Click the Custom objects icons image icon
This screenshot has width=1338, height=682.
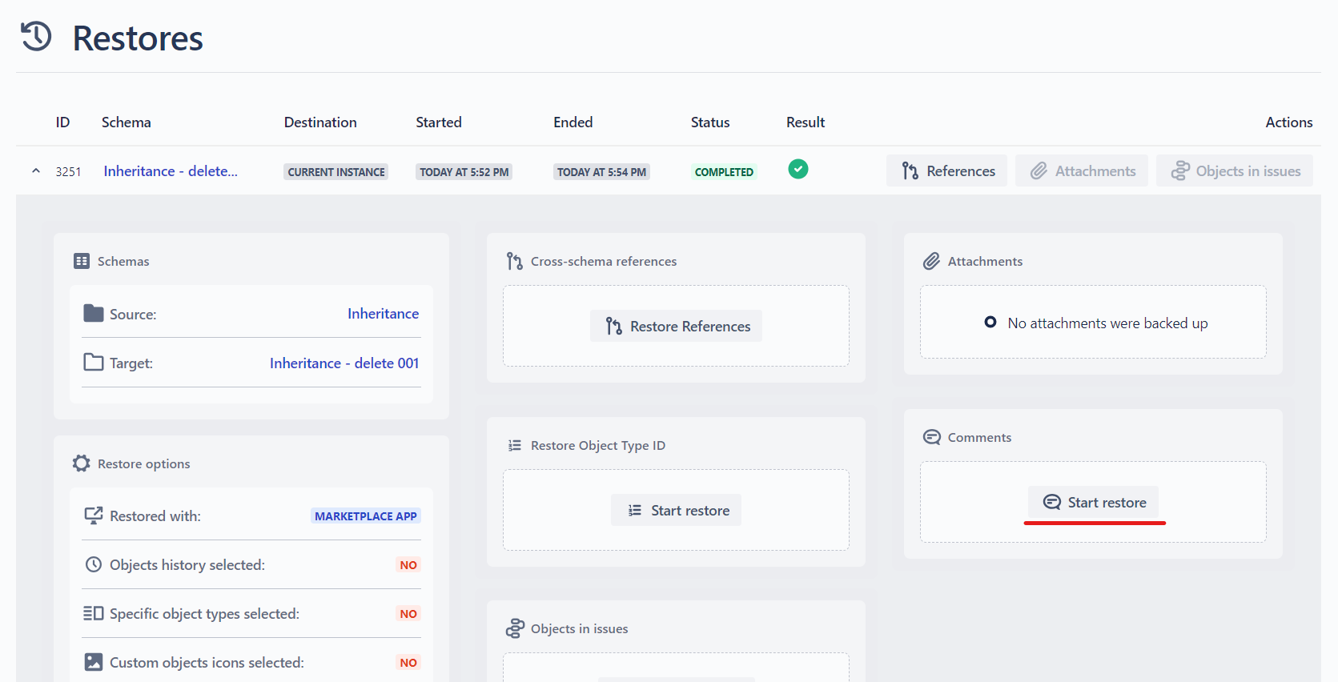coord(94,662)
